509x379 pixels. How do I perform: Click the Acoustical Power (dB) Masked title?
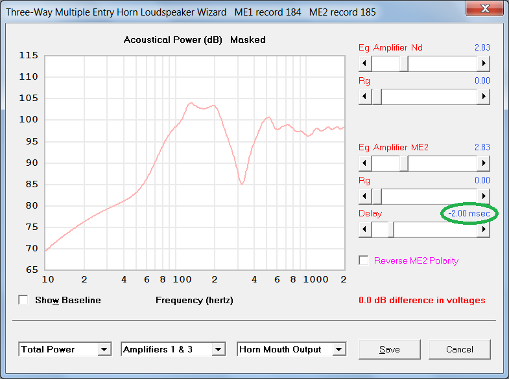point(195,40)
